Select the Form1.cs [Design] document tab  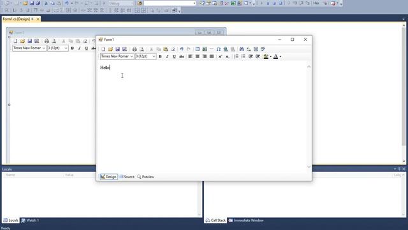pos(17,19)
